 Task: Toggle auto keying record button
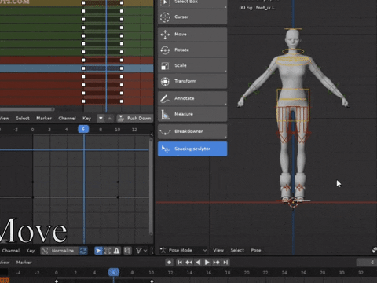[x=170, y=263]
